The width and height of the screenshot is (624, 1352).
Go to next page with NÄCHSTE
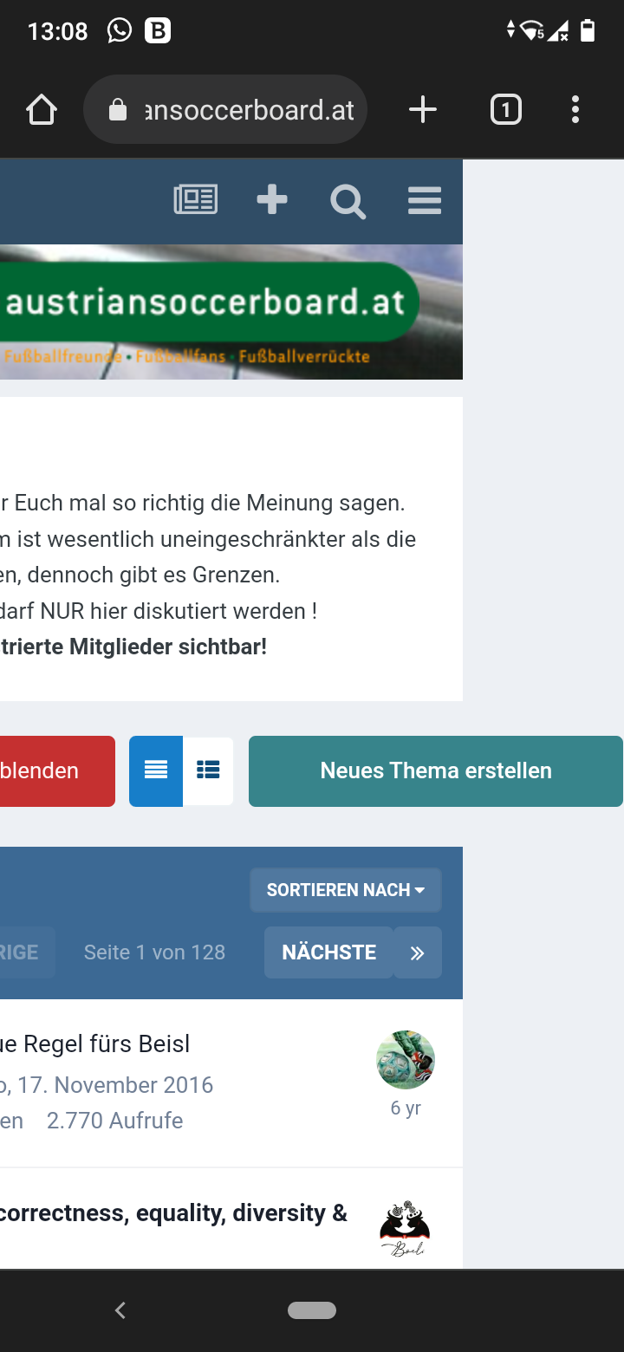(328, 952)
